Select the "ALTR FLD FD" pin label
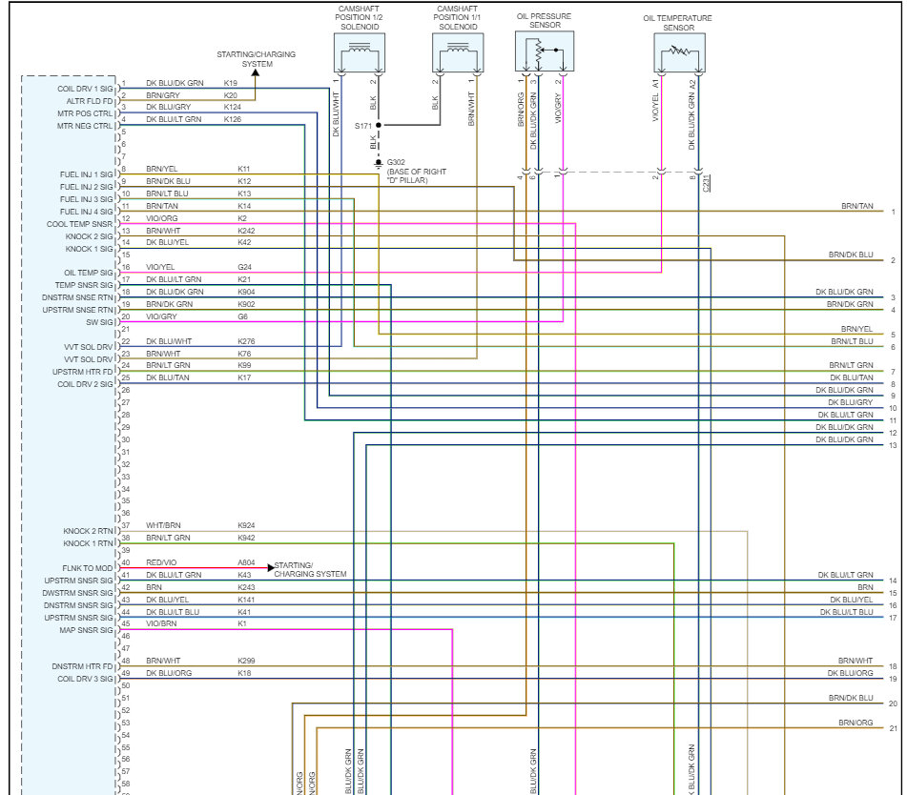 click(x=90, y=101)
